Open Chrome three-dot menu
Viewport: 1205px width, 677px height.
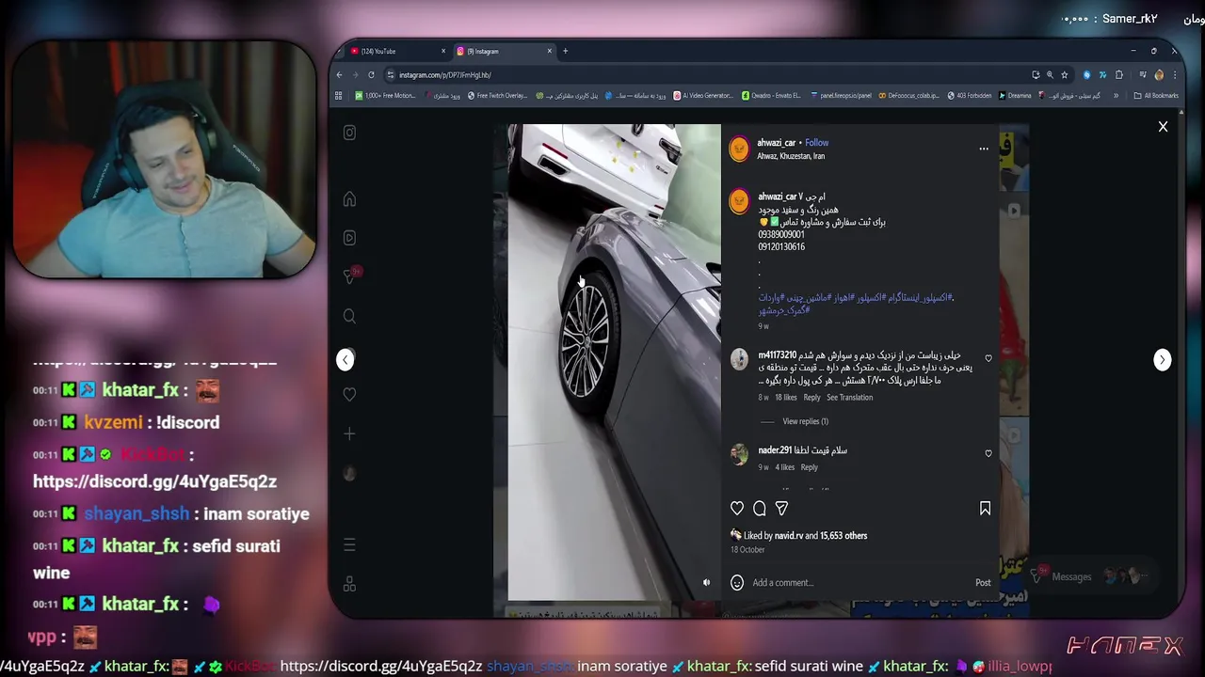tap(1174, 75)
